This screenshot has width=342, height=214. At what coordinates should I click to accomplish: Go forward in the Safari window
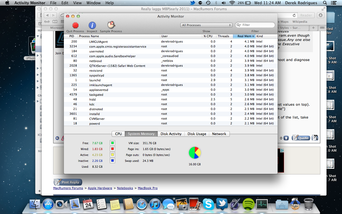54,15
